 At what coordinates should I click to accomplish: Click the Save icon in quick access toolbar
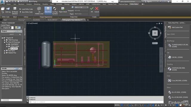click(x=13, y=1)
